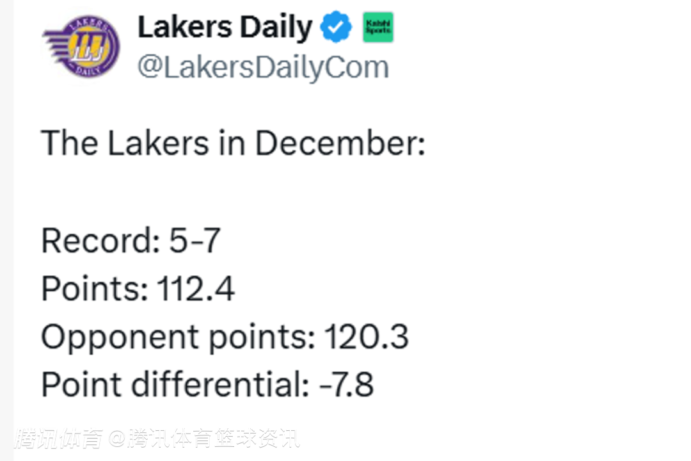Visit the @LakersDailyCom handle link
This screenshot has width=691, height=461.
(x=263, y=68)
